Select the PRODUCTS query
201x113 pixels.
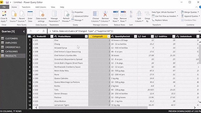13,56
